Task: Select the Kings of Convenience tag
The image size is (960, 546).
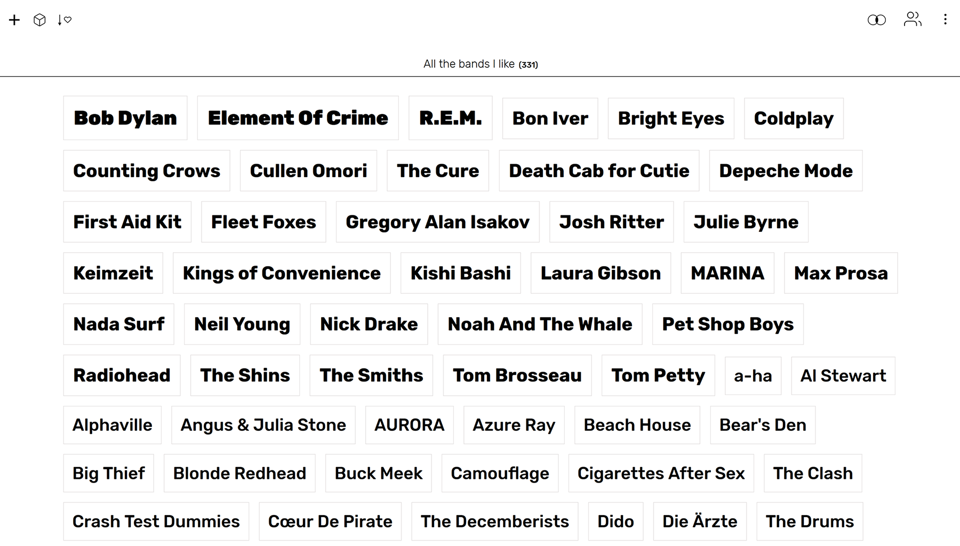Action: (x=282, y=273)
